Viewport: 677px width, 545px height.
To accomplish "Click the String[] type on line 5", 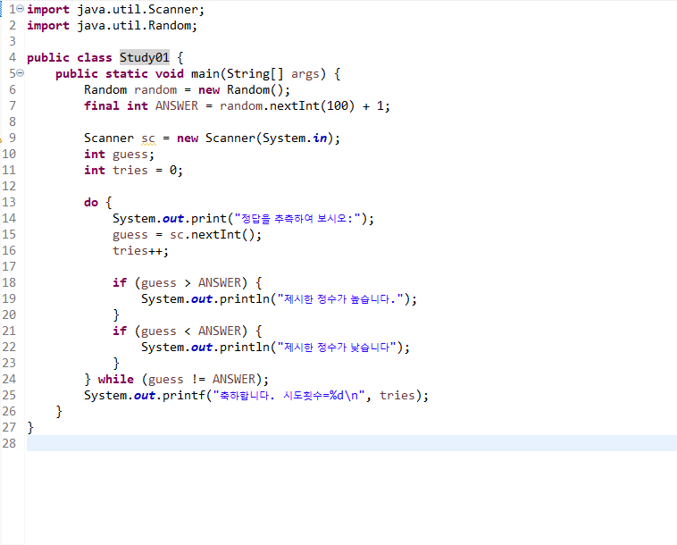I will click(255, 74).
